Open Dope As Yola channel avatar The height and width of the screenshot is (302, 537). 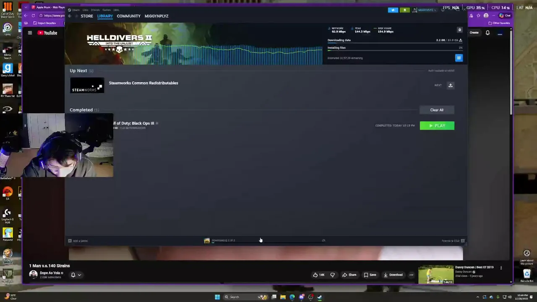point(33,275)
